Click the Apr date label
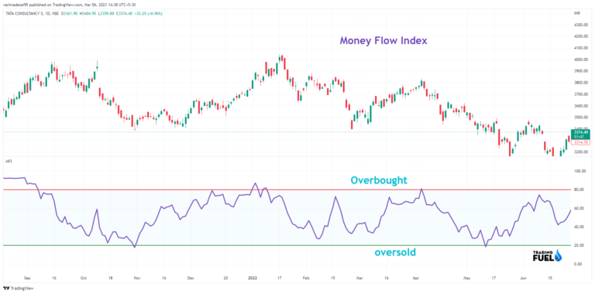 click(415, 278)
